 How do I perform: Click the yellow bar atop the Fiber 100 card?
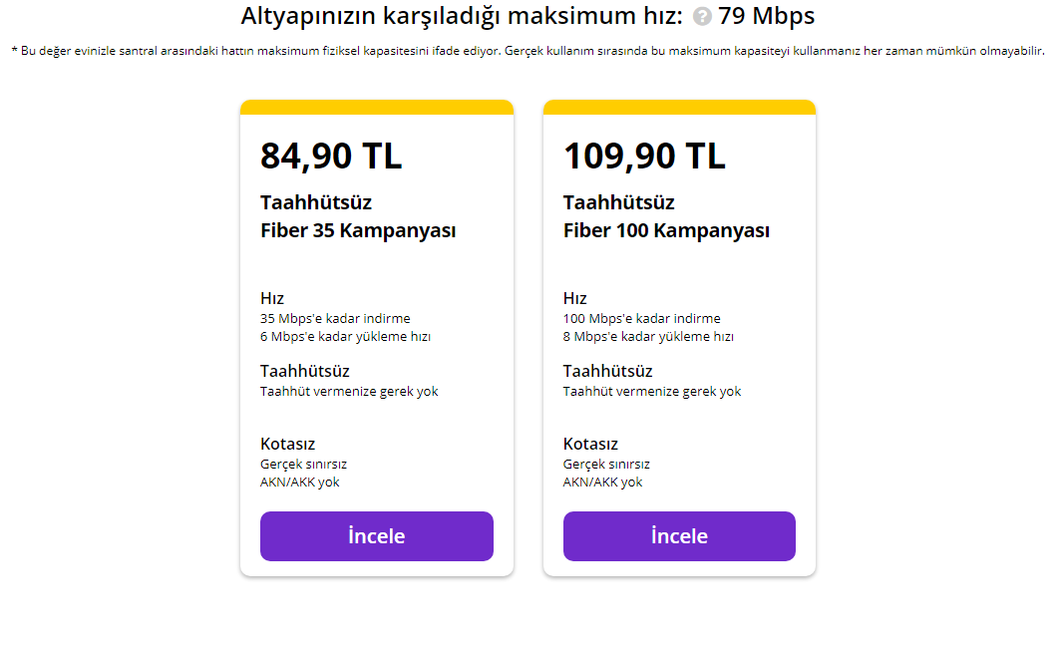(679, 104)
